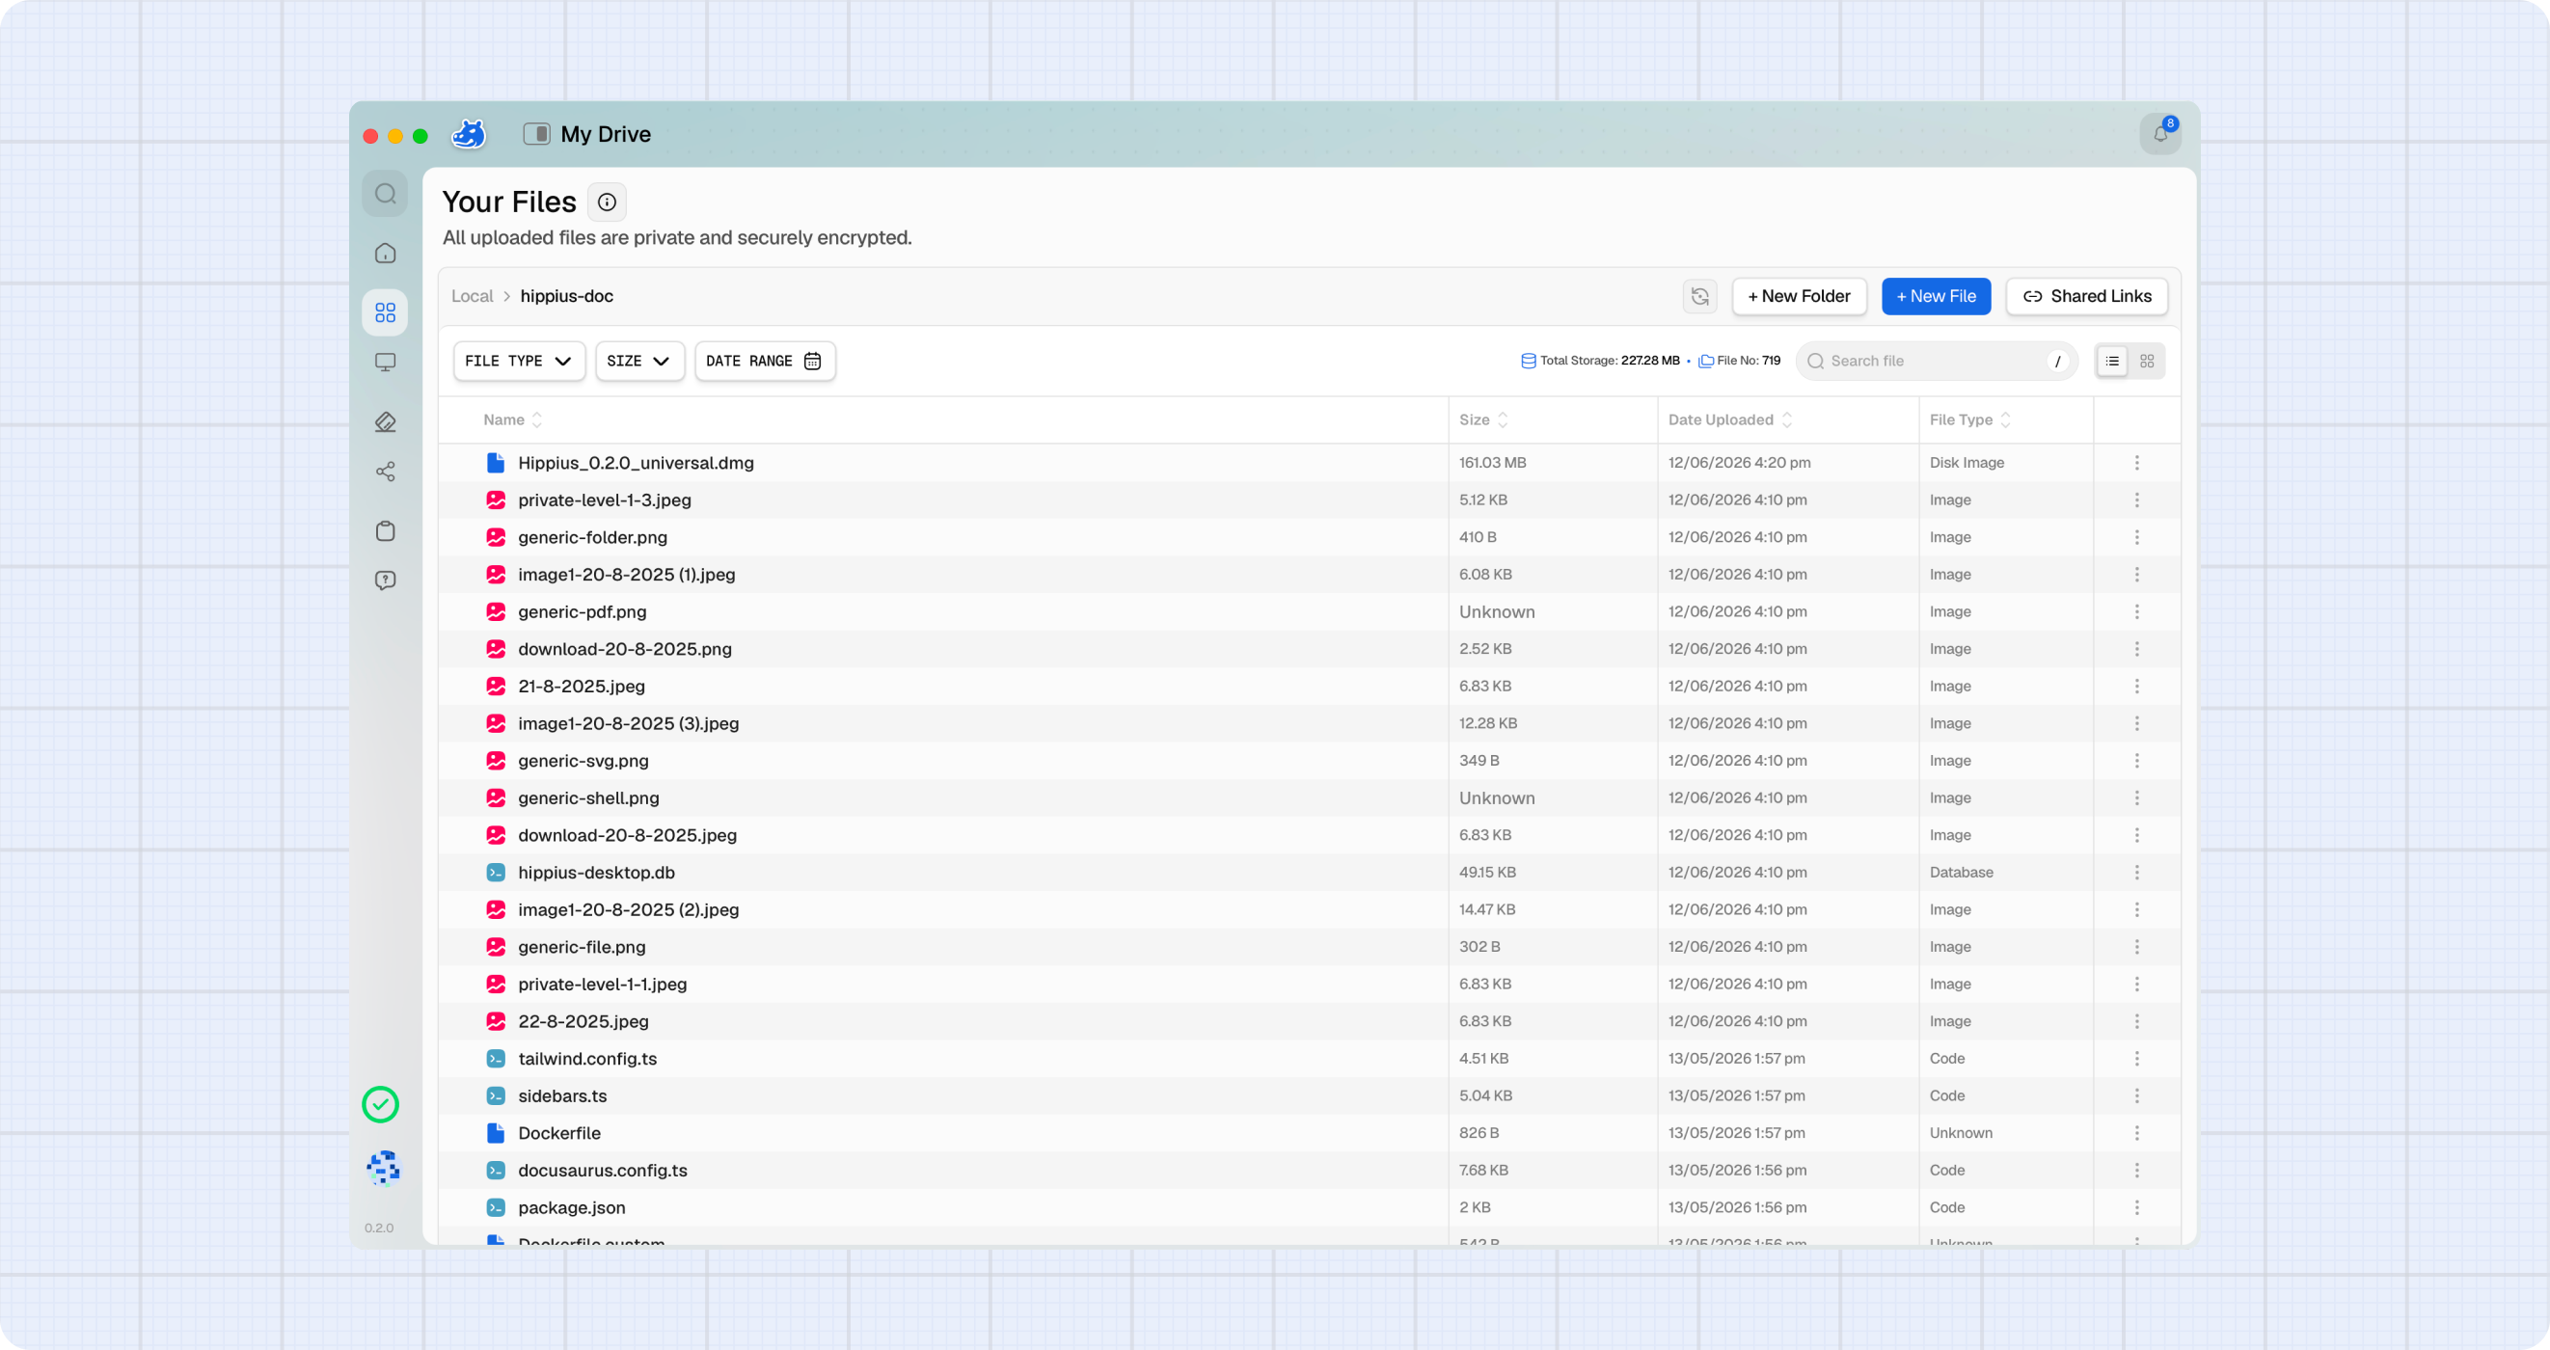Click the New File button
This screenshot has height=1350, width=2550.
pyautogui.click(x=1936, y=296)
